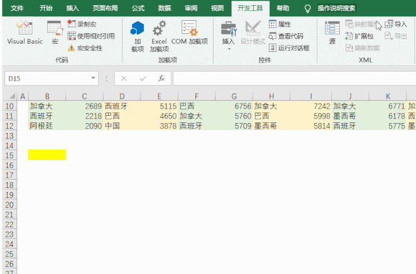Open the Visual Basic editor

coord(25,32)
